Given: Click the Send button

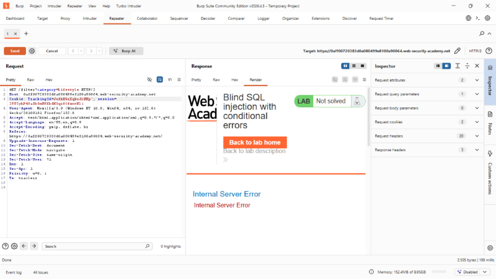Looking at the screenshot, I should tap(15, 51).
